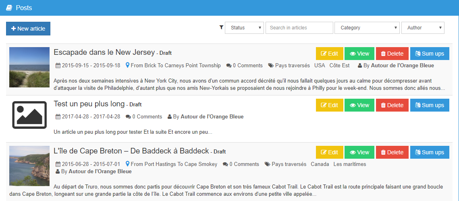Click the Posts book icon in header
459x201 pixels.
pos(9,8)
